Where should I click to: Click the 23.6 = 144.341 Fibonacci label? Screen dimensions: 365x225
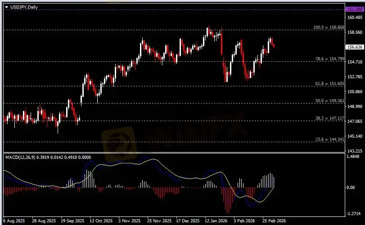click(329, 139)
